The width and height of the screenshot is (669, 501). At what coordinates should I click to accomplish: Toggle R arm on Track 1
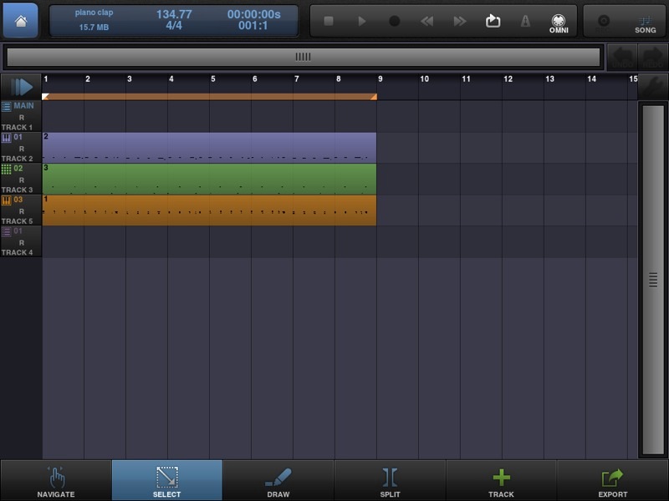click(22, 118)
